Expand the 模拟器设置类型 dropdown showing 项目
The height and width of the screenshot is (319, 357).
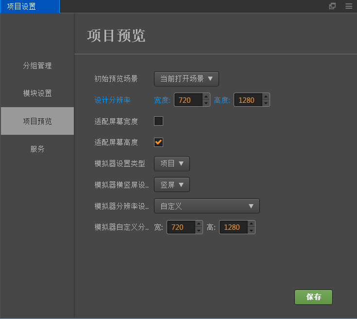pos(172,163)
